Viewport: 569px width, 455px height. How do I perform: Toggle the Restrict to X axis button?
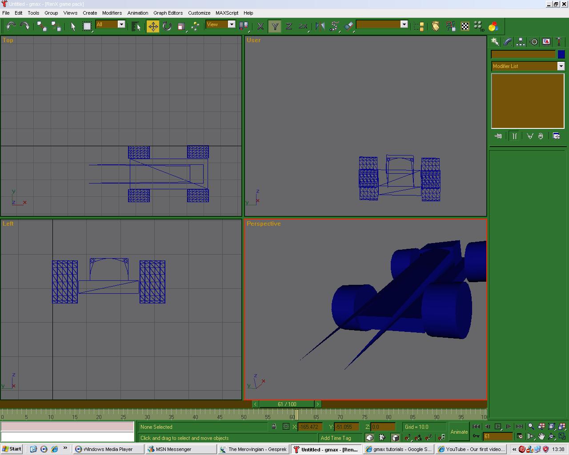pyautogui.click(x=260, y=26)
